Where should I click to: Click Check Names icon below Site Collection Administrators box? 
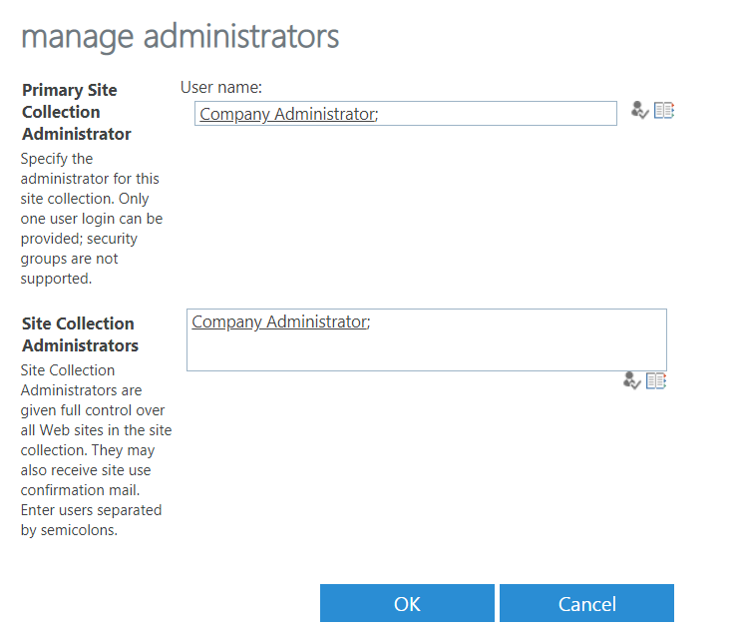pyautogui.click(x=631, y=380)
